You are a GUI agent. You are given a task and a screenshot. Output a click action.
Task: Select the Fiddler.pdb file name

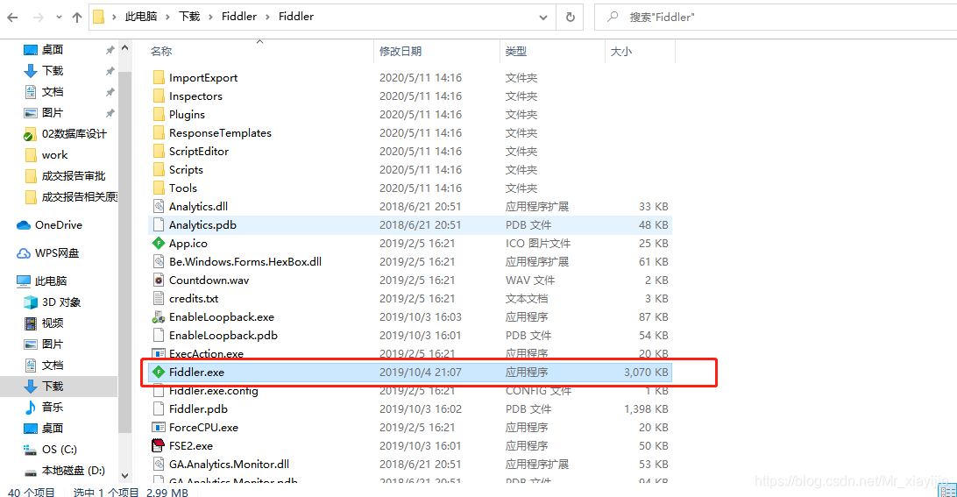198,408
